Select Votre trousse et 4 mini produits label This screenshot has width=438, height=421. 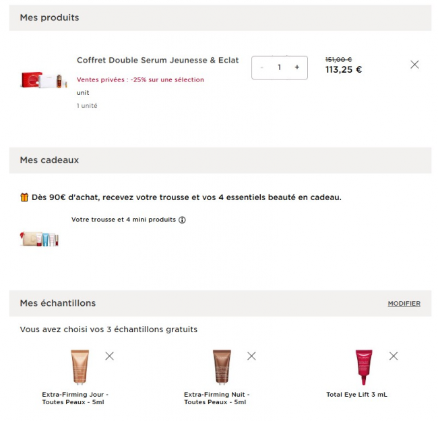[x=123, y=220]
